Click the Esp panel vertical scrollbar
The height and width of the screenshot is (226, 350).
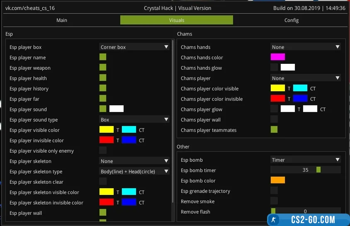click(x=173, y=124)
